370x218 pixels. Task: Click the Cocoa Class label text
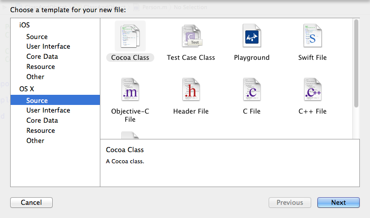coord(130,58)
